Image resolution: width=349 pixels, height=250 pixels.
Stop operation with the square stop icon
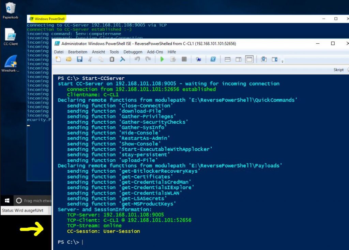coord(184,59)
